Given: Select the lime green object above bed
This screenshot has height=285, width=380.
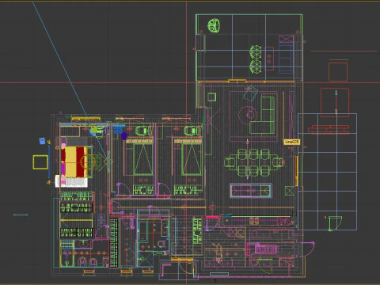Looking at the screenshot, I should [x=94, y=130].
